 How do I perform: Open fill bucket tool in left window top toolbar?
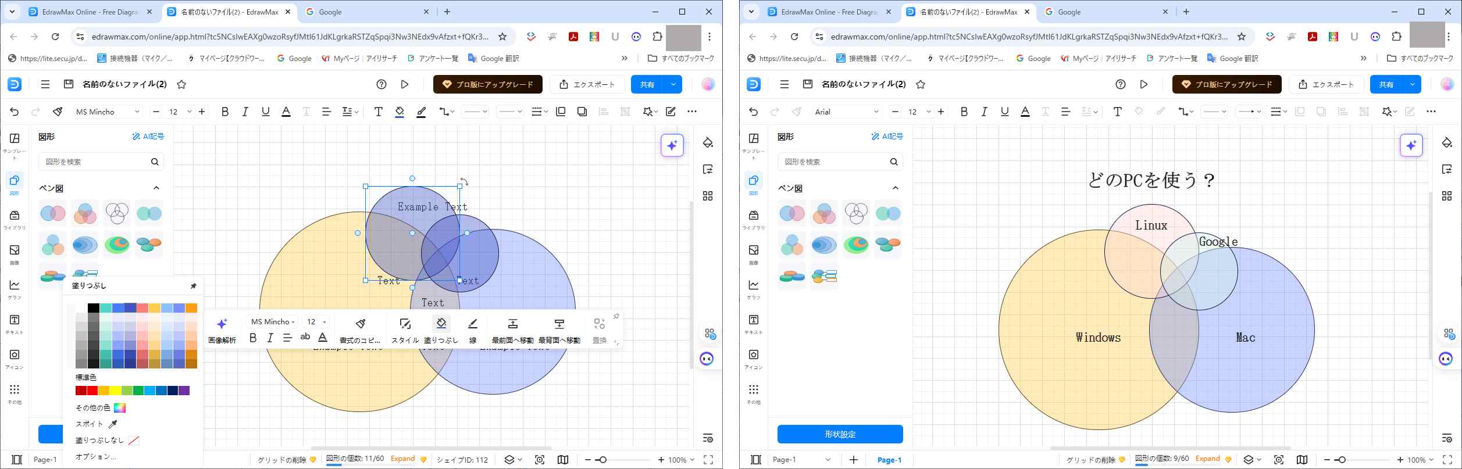[x=400, y=112]
